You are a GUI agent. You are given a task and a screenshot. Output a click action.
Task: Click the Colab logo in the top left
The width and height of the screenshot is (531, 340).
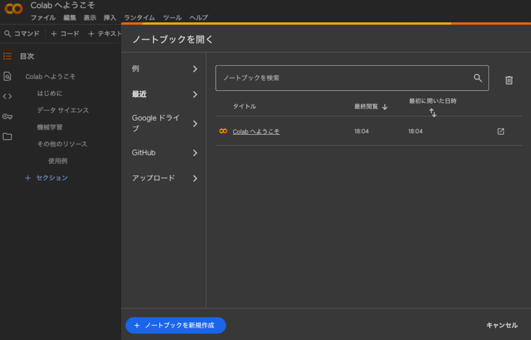click(x=13, y=9)
